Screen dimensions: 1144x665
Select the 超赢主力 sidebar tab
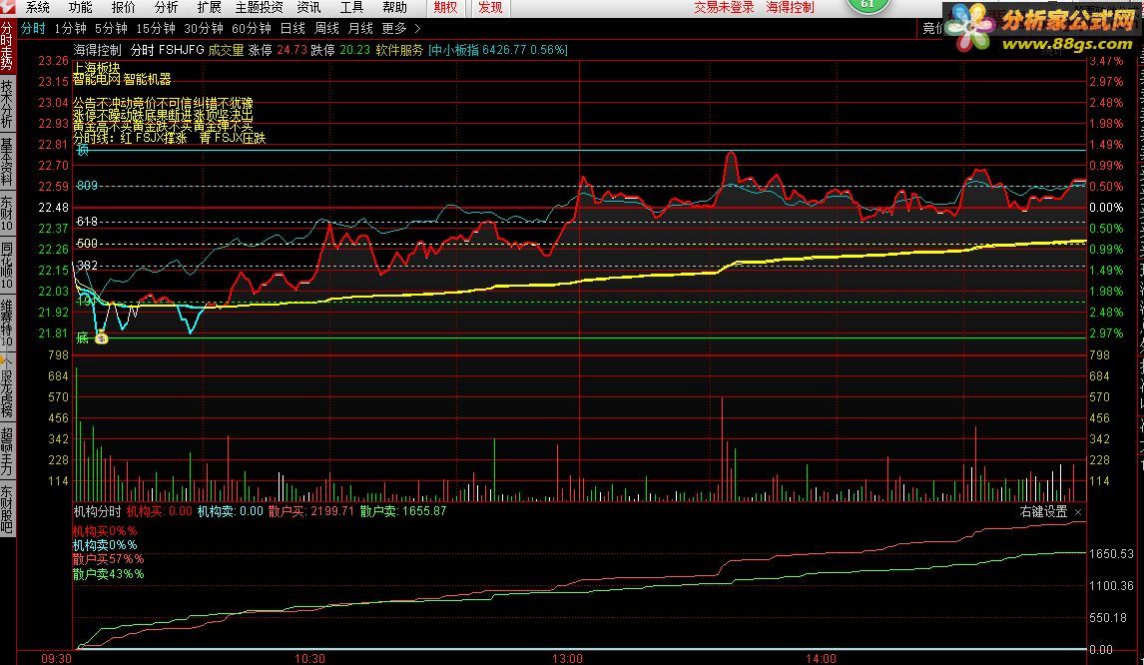[x=7, y=450]
